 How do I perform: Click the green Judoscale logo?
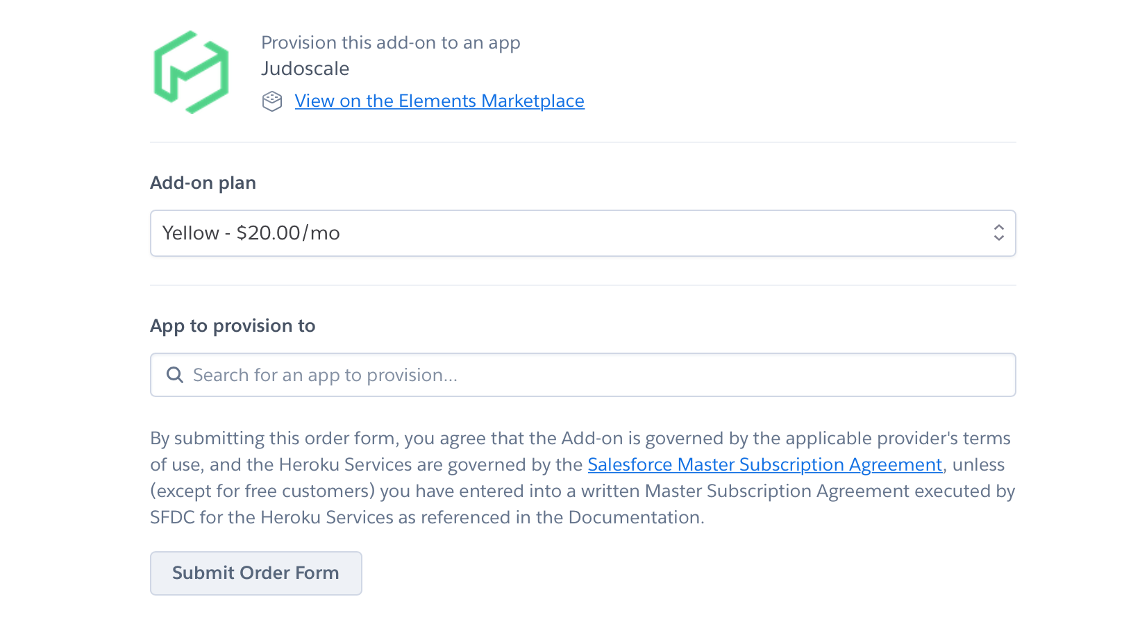point(191,72)
